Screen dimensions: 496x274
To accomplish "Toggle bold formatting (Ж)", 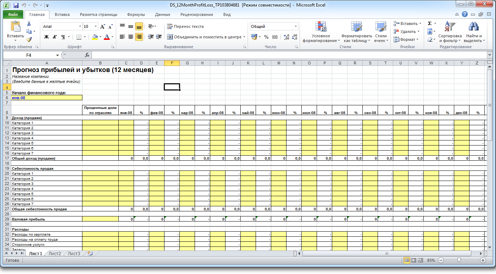I will tap(46, 37).
